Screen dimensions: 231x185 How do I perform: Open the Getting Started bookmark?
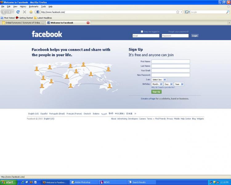point(24,18)
